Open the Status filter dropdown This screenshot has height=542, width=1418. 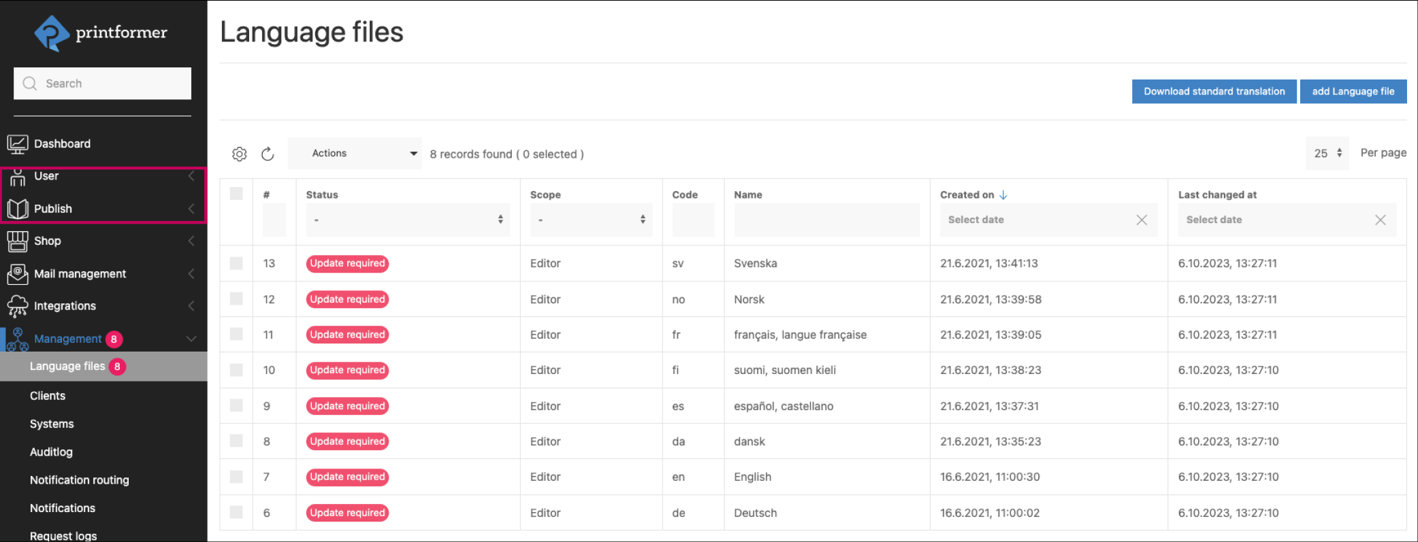click(408, 220)
